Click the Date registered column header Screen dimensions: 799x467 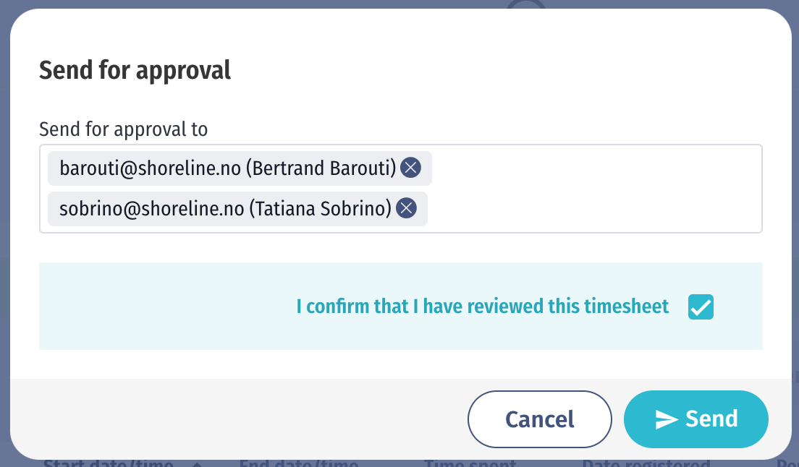point(646,463)
